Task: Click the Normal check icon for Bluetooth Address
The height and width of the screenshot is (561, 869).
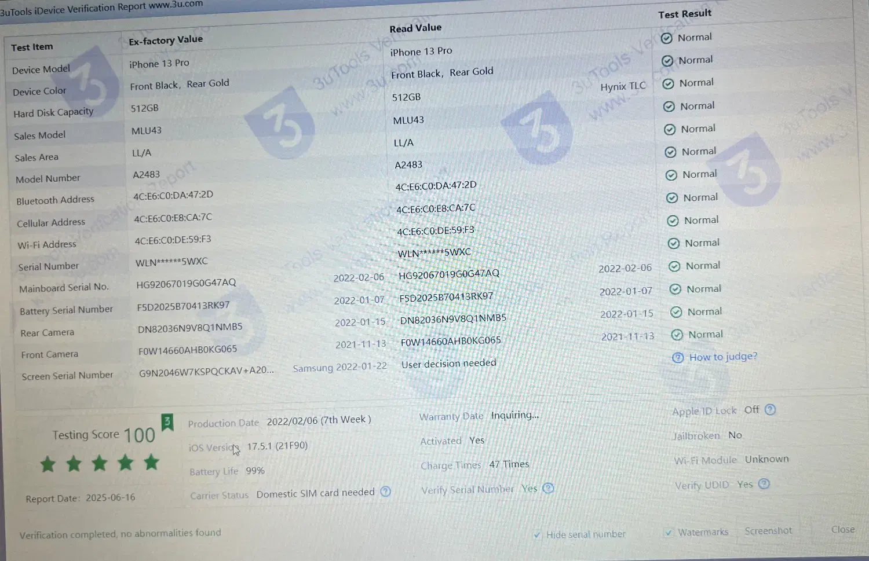Action: click(671, 175)
